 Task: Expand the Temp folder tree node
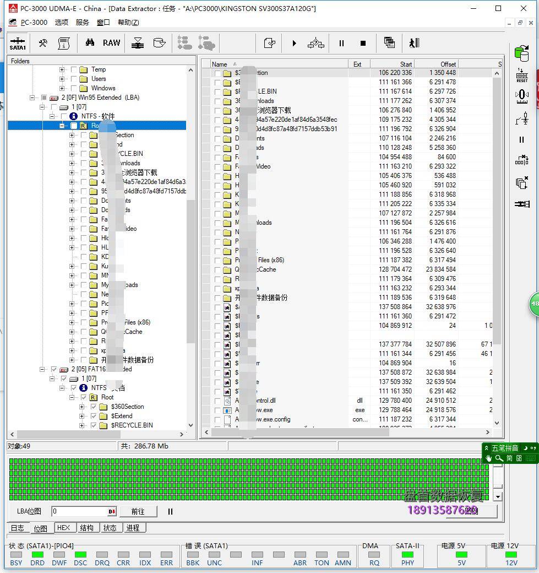pyautogui.click(x=62, y=69)
